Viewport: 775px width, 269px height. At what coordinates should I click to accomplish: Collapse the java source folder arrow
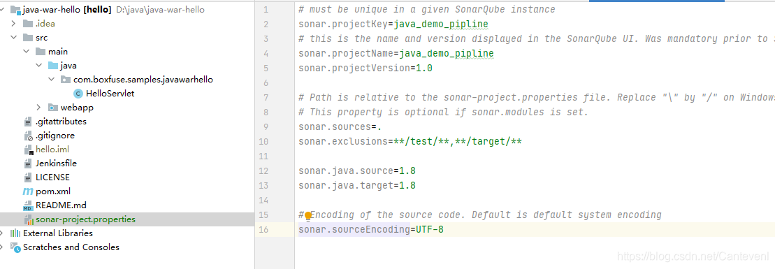[39, 65]
